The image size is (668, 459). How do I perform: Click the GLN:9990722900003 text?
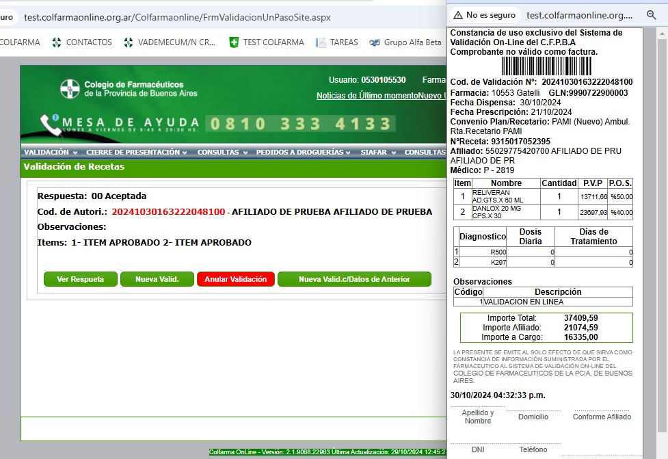(588, 93)
